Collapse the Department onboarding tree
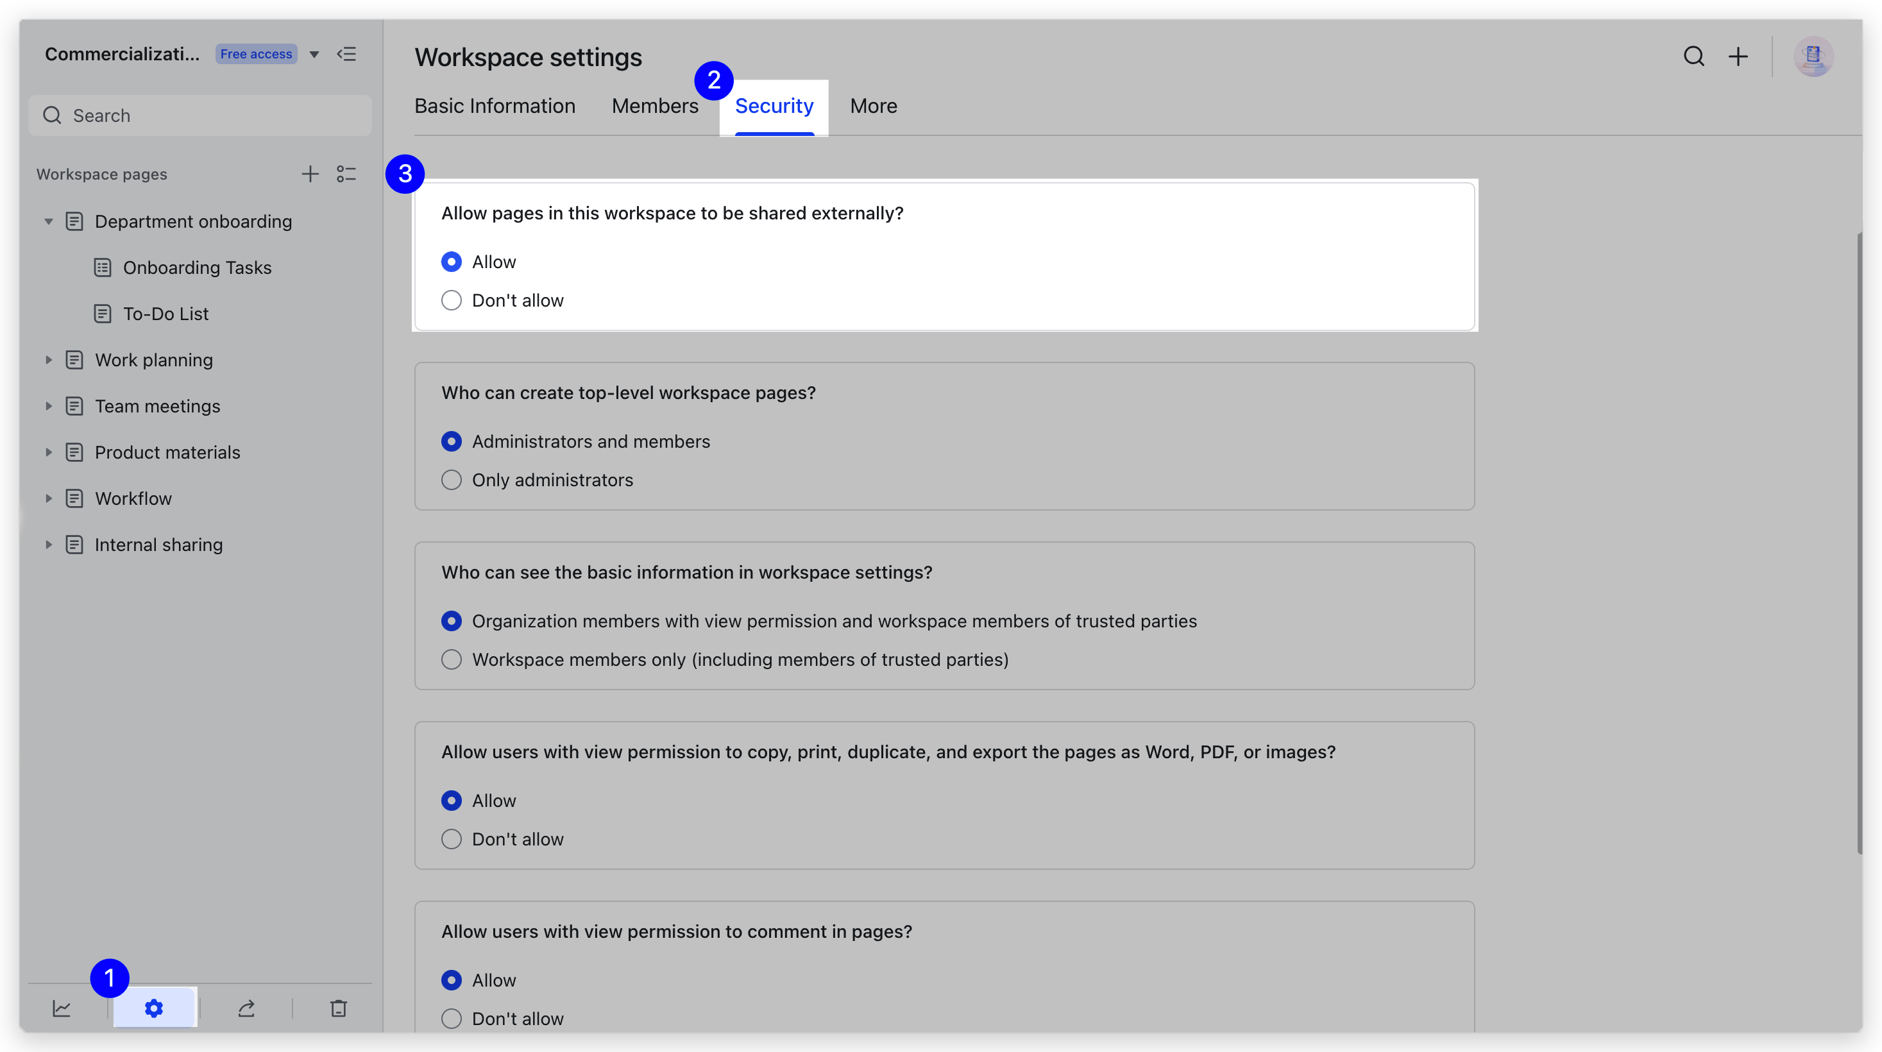Image resolution: width=1882 pixels, height=1052 pixels. pyautogui.click(x=49, y=221)
